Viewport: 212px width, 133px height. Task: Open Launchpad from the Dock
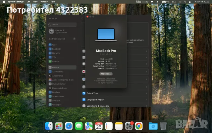[x=59, y=126]
